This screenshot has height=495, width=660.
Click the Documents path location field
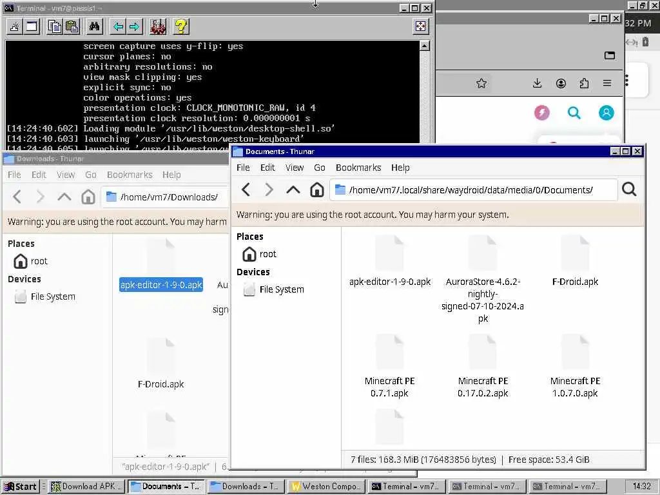pyautogui.click(x=474, y=190)
